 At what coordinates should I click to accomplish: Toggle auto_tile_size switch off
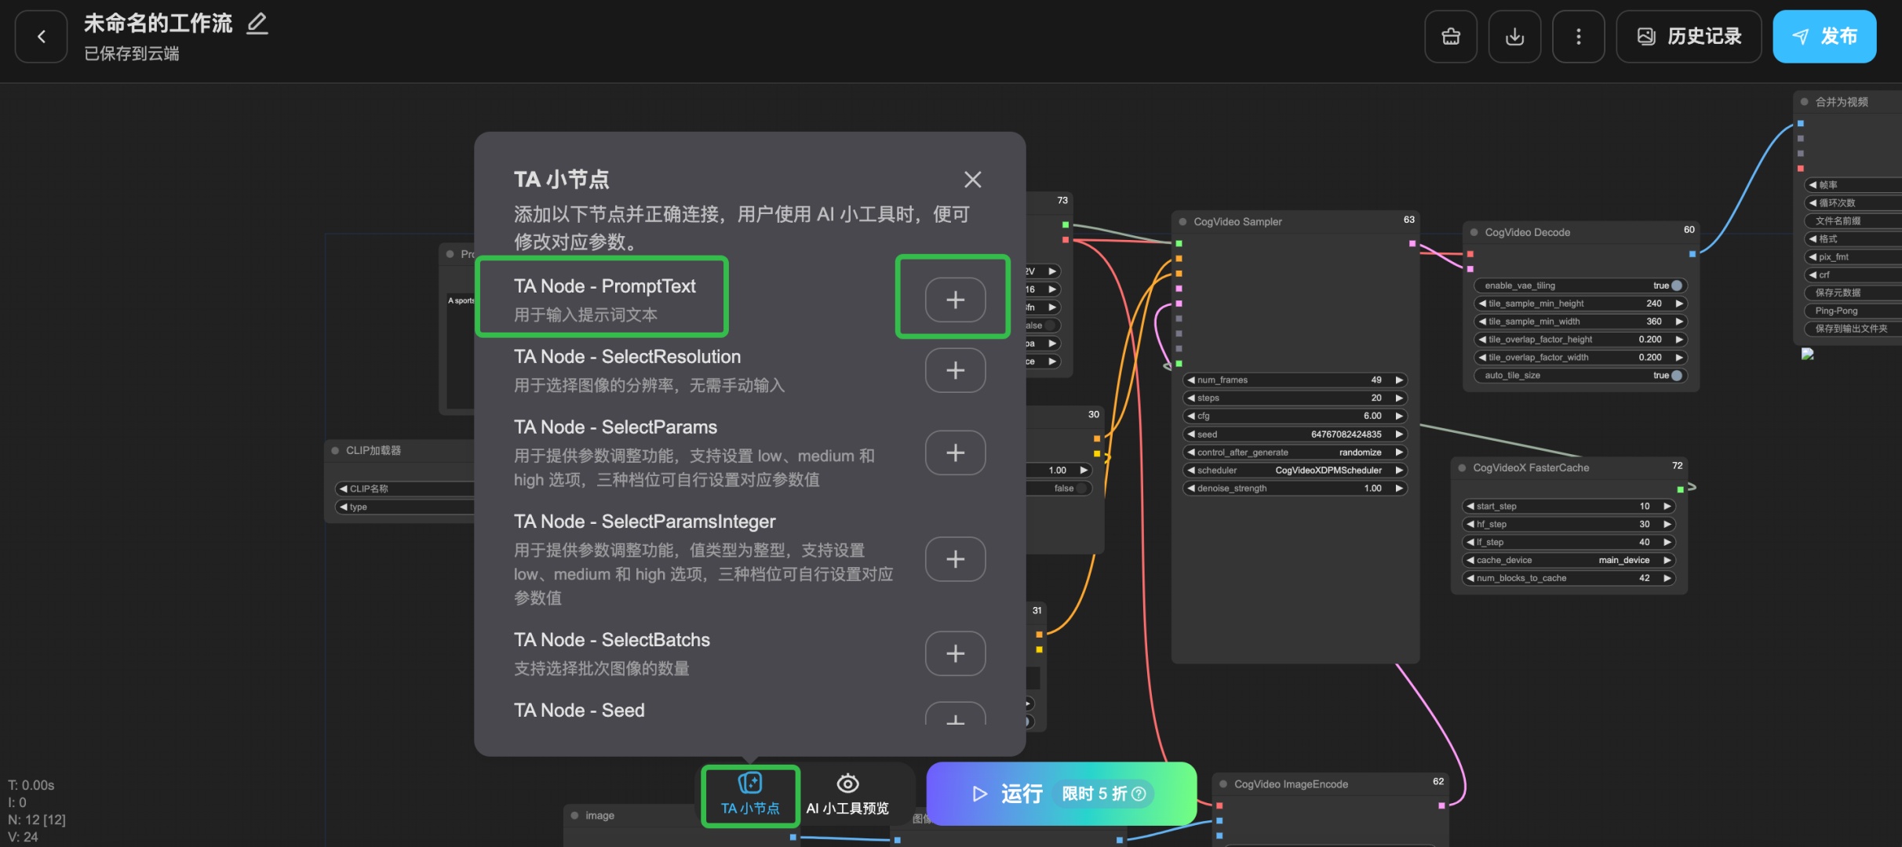point(1676,376)
